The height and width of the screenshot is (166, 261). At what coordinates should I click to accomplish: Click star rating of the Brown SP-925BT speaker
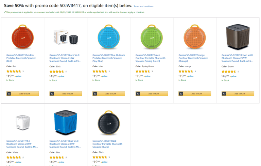pyautogui.click(x=229, y=71)
